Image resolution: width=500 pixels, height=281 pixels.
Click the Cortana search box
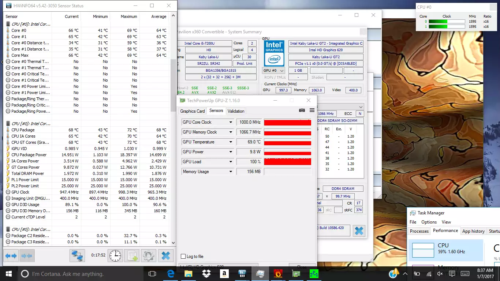coord(68,274)
